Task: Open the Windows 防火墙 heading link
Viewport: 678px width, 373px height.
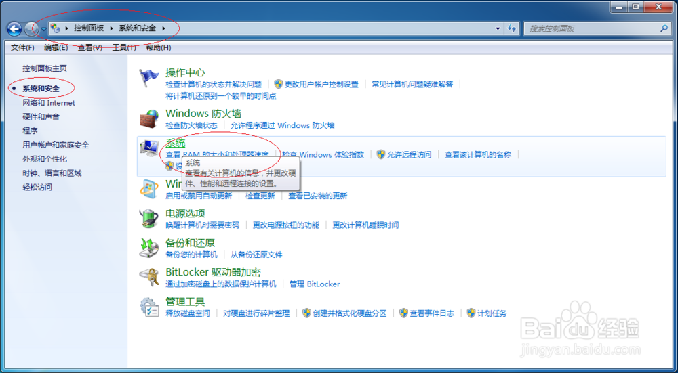Action: coord(203,114)
